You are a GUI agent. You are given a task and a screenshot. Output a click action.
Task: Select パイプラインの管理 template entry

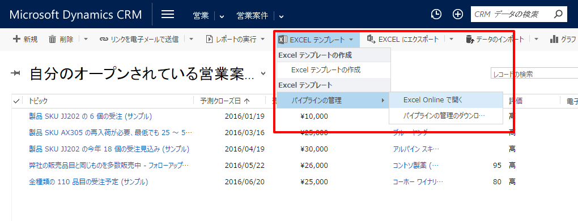333,100
